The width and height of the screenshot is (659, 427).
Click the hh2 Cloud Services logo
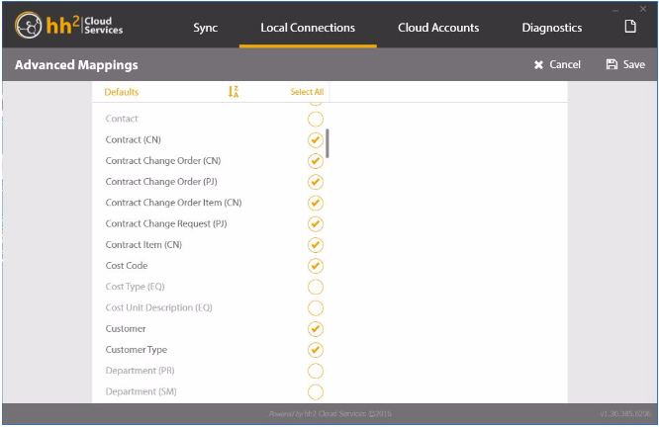(x=69, y=25)
